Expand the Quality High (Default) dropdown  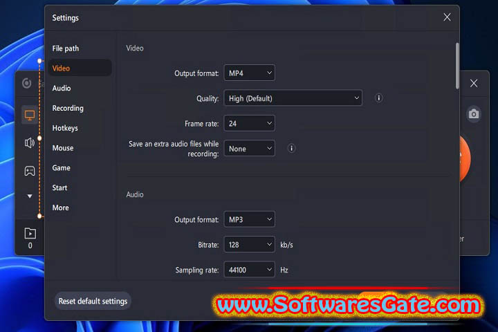click(x=293, y=98)
